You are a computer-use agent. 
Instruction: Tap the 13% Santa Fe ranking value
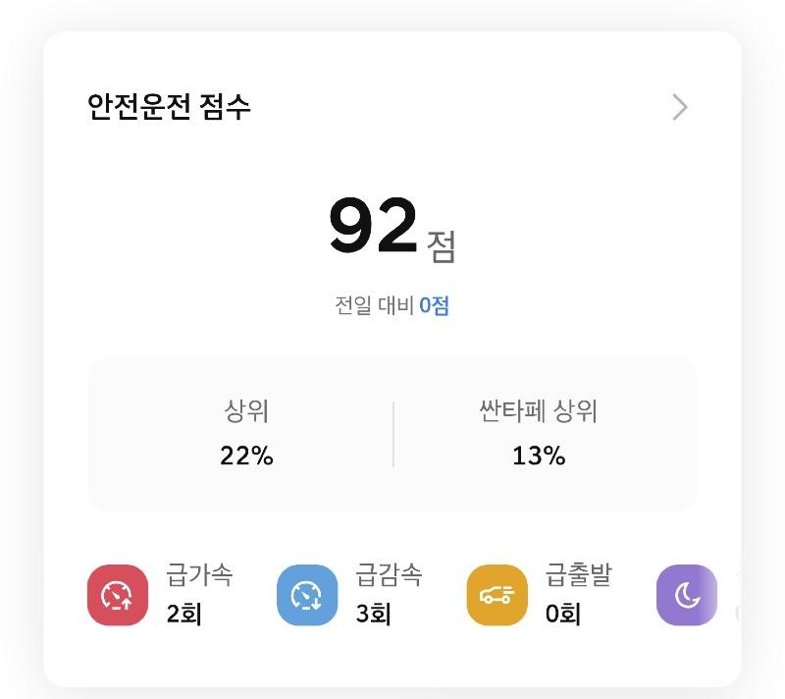tap(539, 456)
